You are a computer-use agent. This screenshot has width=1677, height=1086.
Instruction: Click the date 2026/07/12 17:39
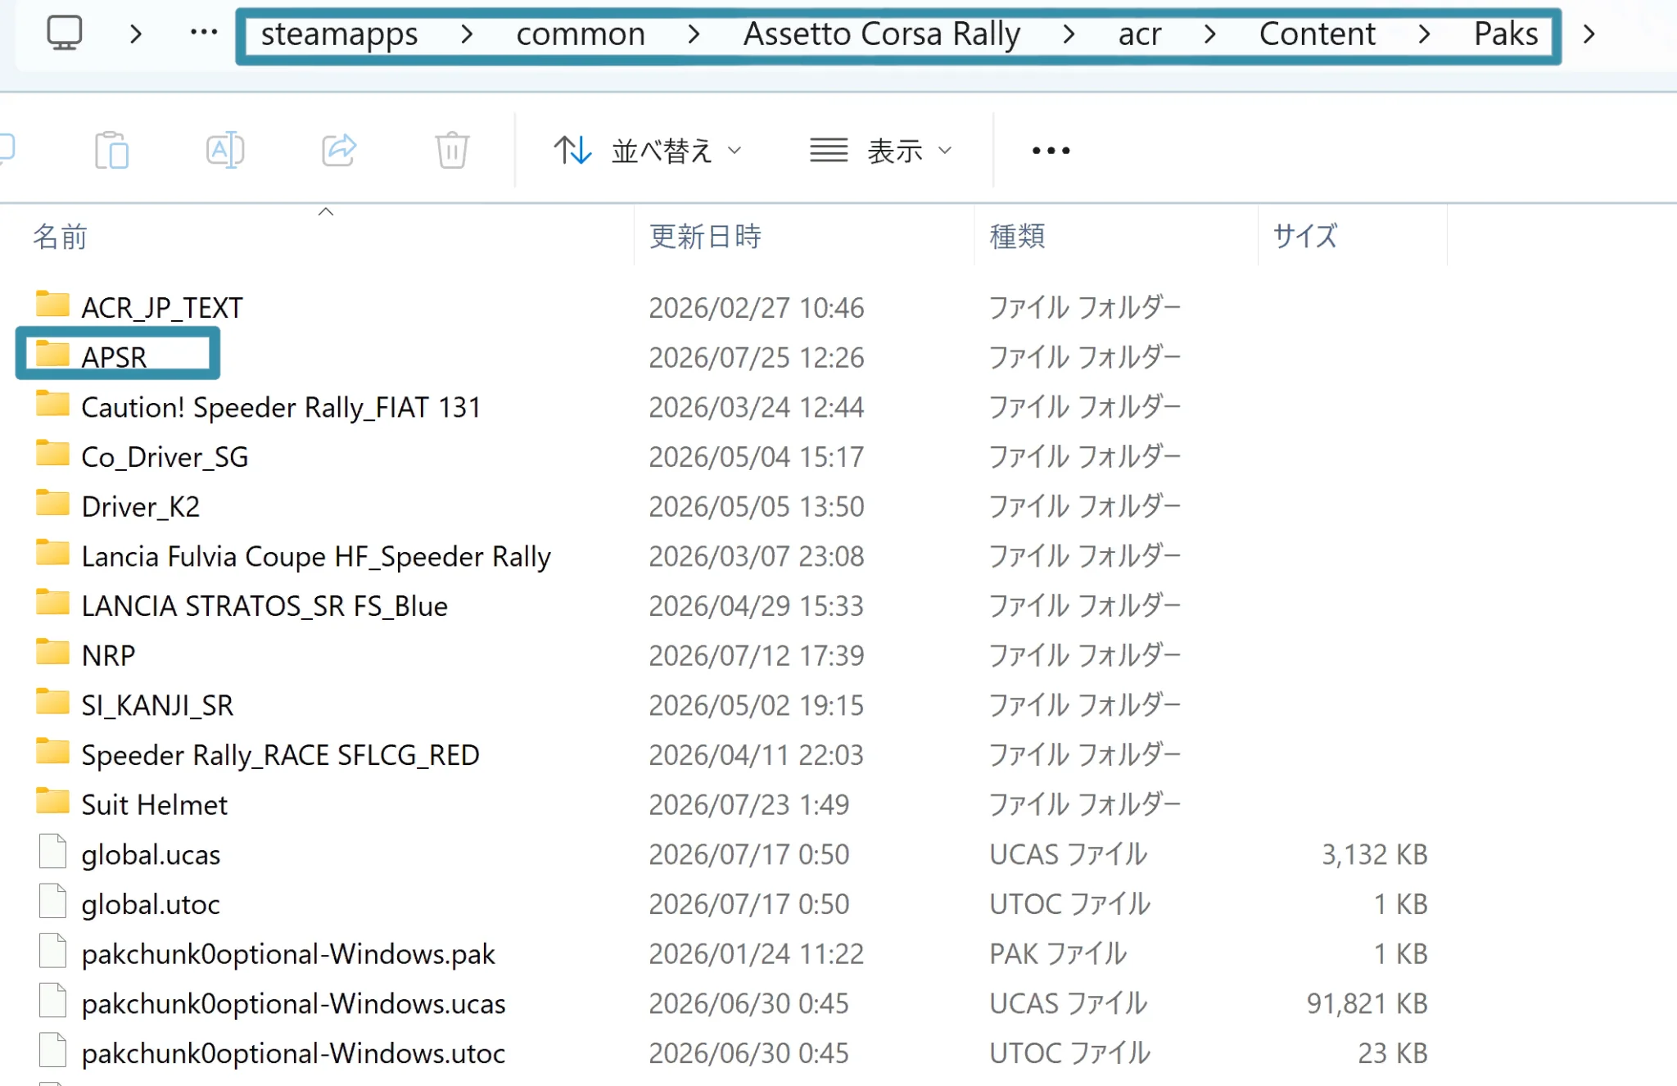(756, 656)
